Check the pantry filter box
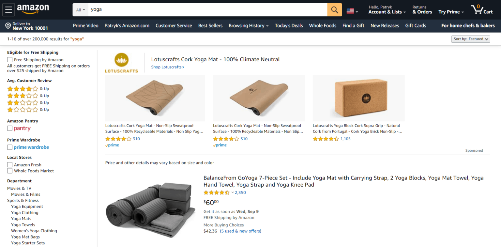This screenshot has width=501, height=247. (x=9, y=128)
